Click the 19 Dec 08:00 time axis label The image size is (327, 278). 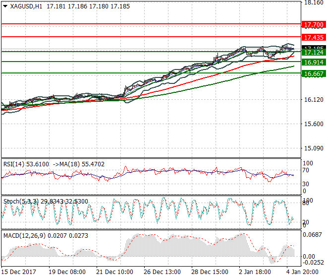(x=67, y=272)
